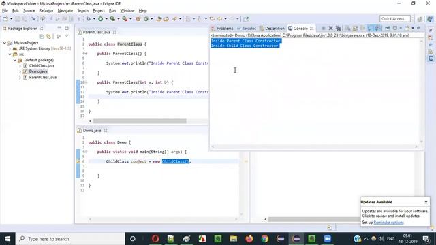Open the Source menu
Image resolution: width=436 pixels, height=245 pixels.
tap(29, 11)
